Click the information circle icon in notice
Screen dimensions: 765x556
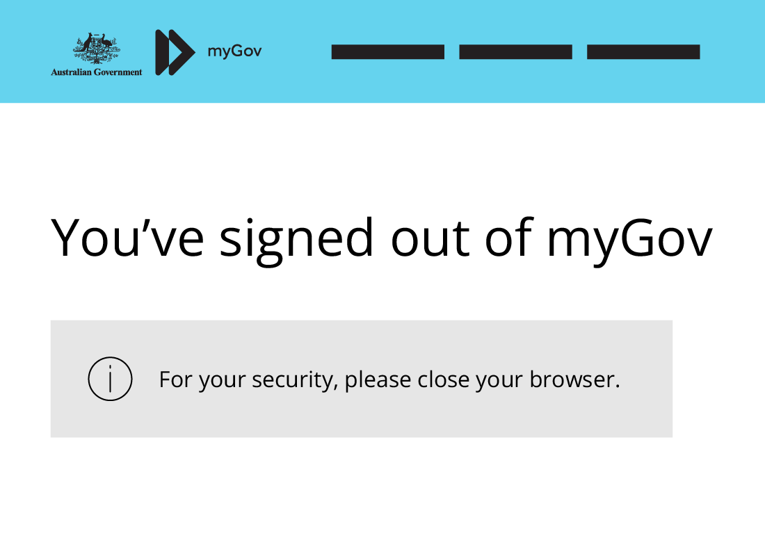(110, 379)
